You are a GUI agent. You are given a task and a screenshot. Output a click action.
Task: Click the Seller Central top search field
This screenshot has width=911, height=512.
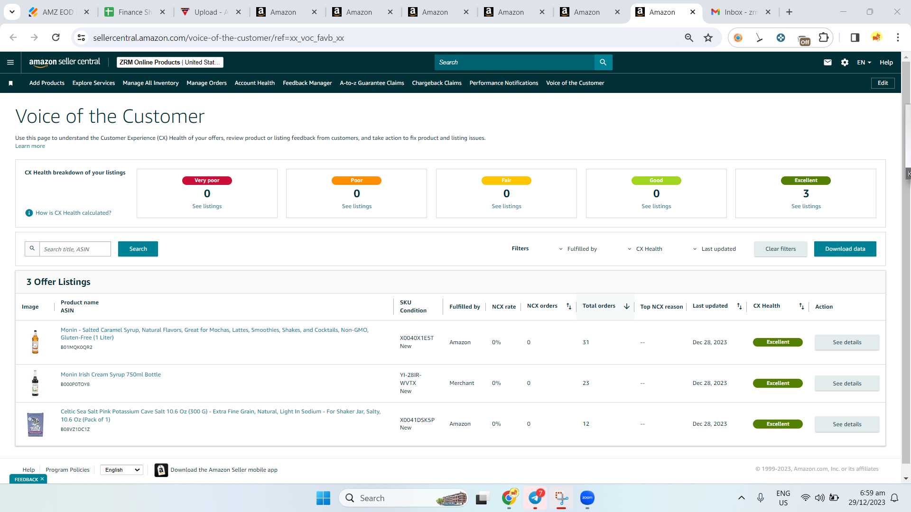(x=514, y=62)
